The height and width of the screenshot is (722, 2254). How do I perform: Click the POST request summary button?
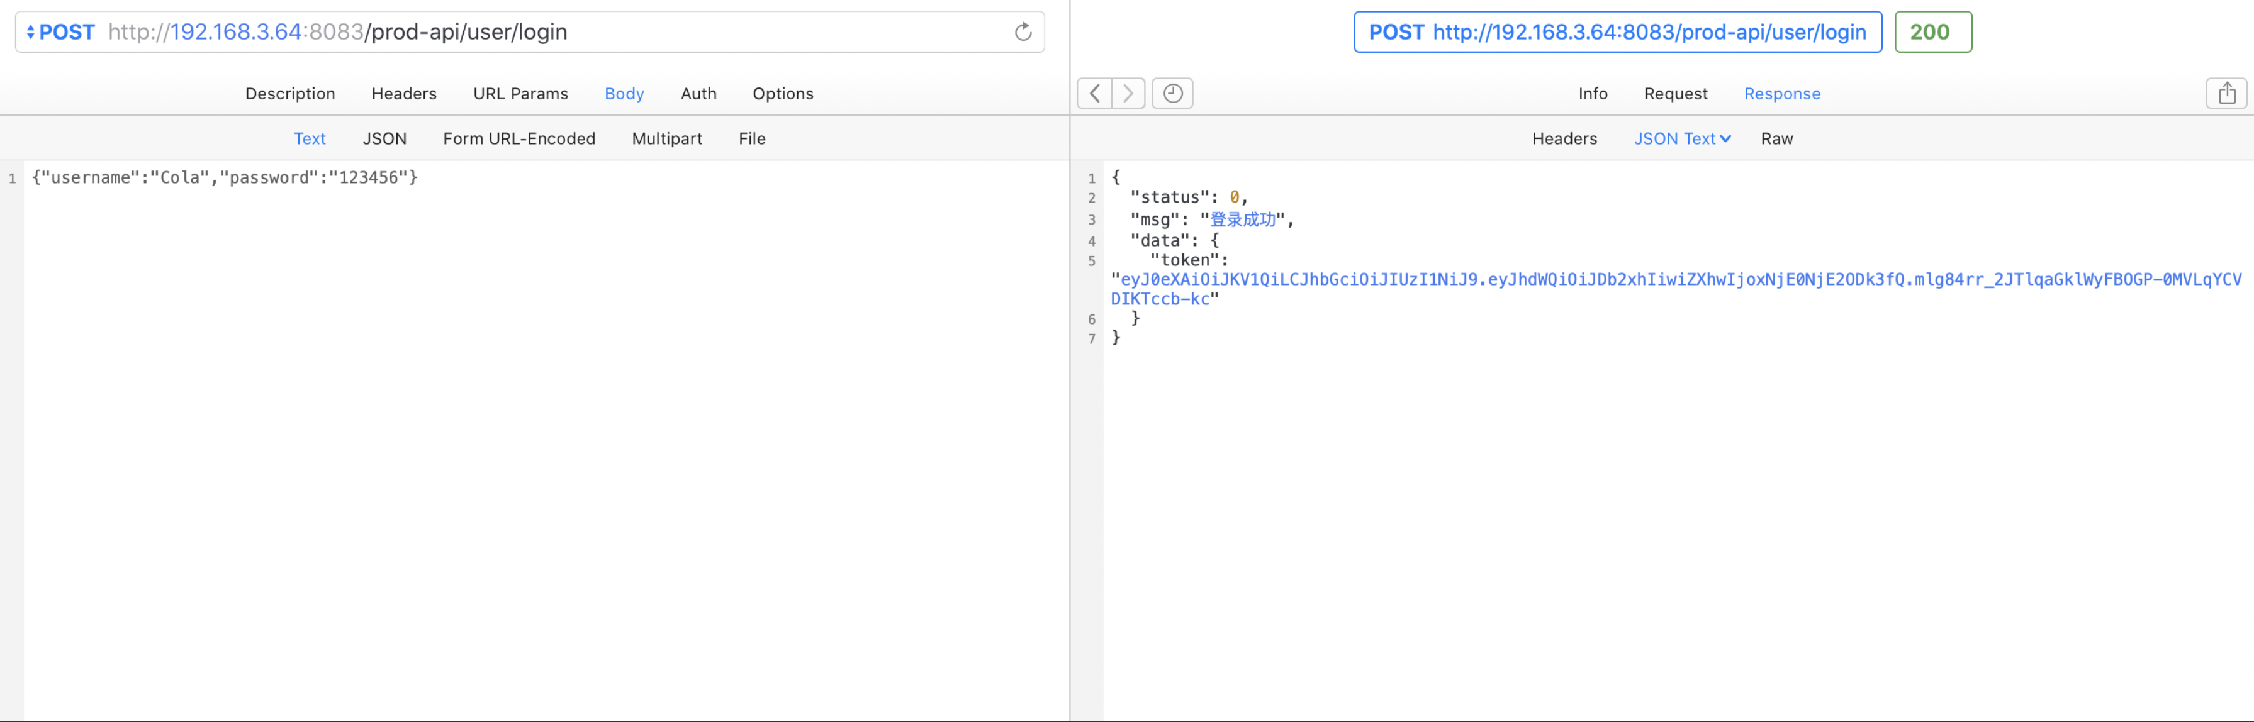click(x=1617, y=32)
